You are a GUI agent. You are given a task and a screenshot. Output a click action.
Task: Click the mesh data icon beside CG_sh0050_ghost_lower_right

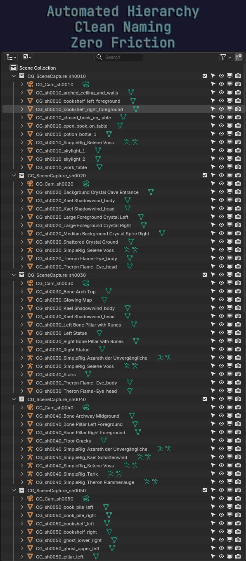click(114, 540)
